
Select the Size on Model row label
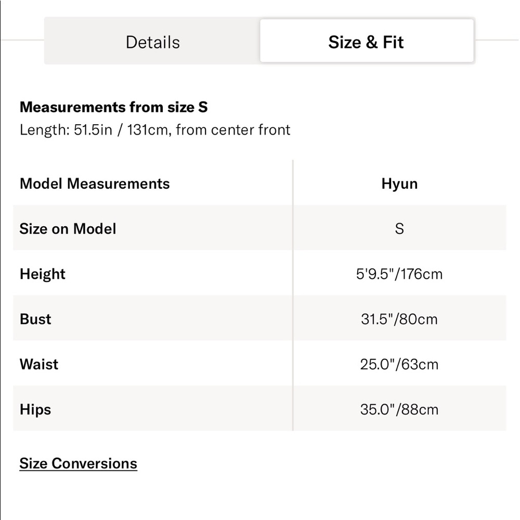tap(68, 228)
